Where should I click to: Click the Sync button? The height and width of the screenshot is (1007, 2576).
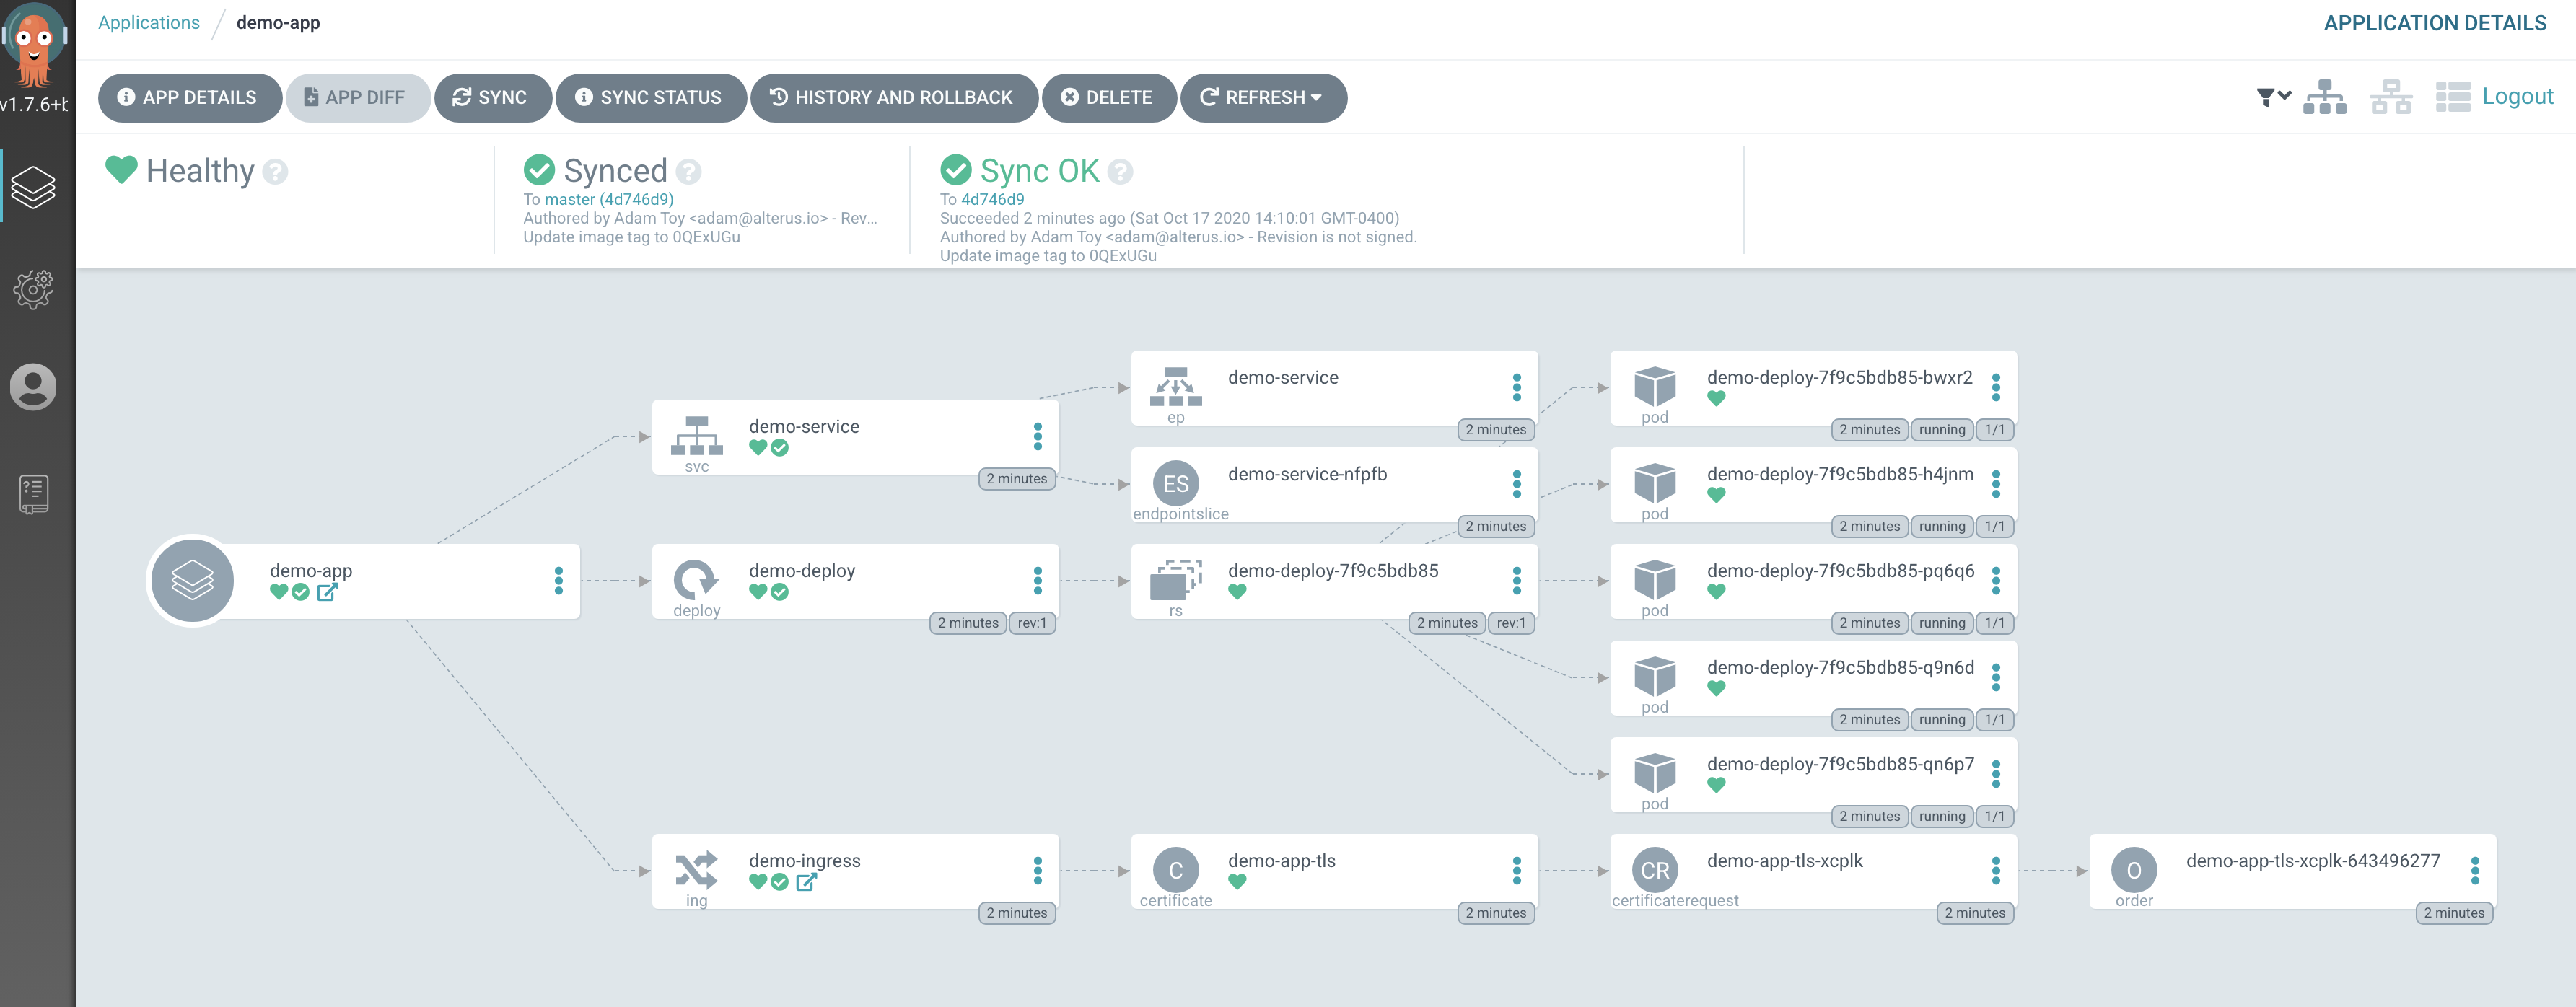coord(492,97)
